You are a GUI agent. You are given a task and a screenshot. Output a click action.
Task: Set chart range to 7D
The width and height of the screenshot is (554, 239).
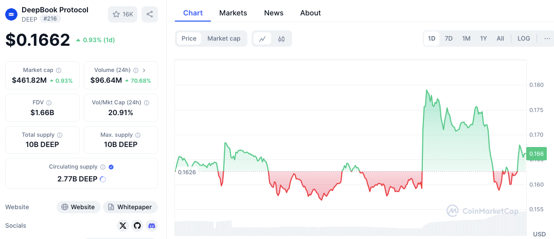pos(449,39)
